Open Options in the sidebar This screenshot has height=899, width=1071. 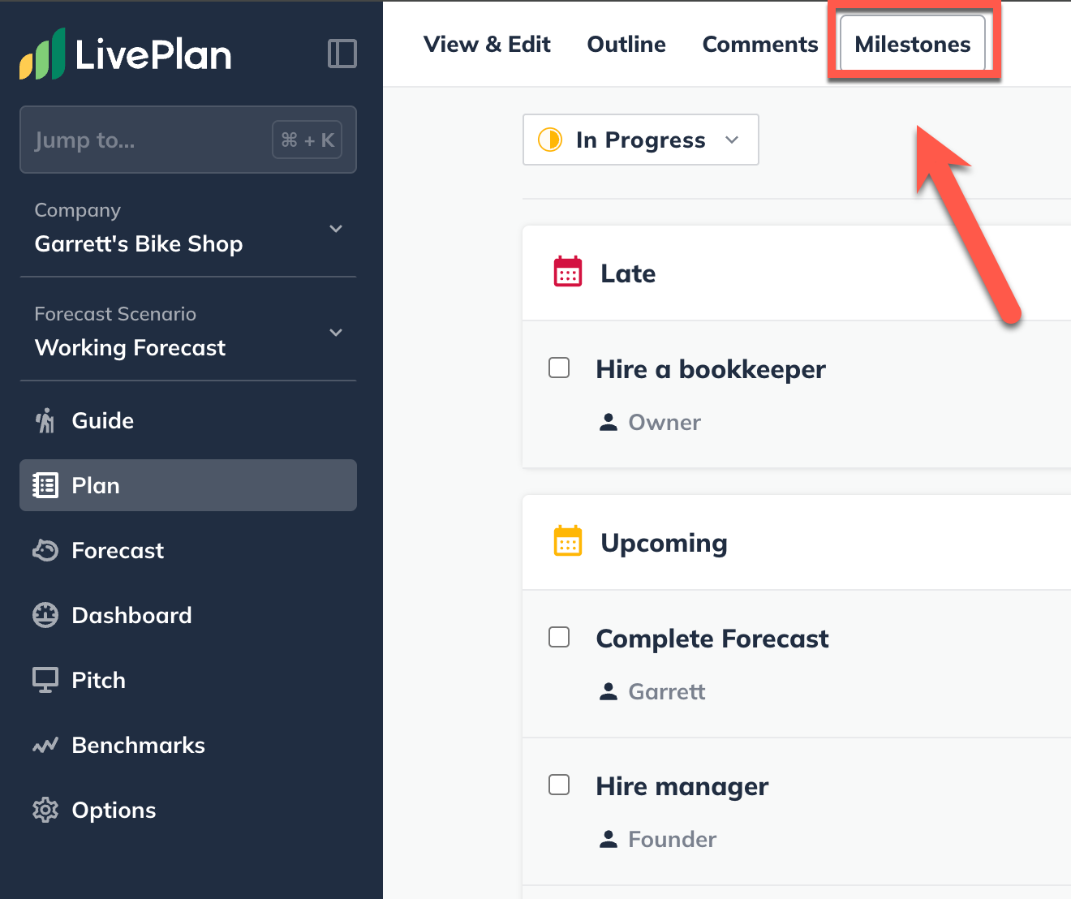(x=188, y=810)
